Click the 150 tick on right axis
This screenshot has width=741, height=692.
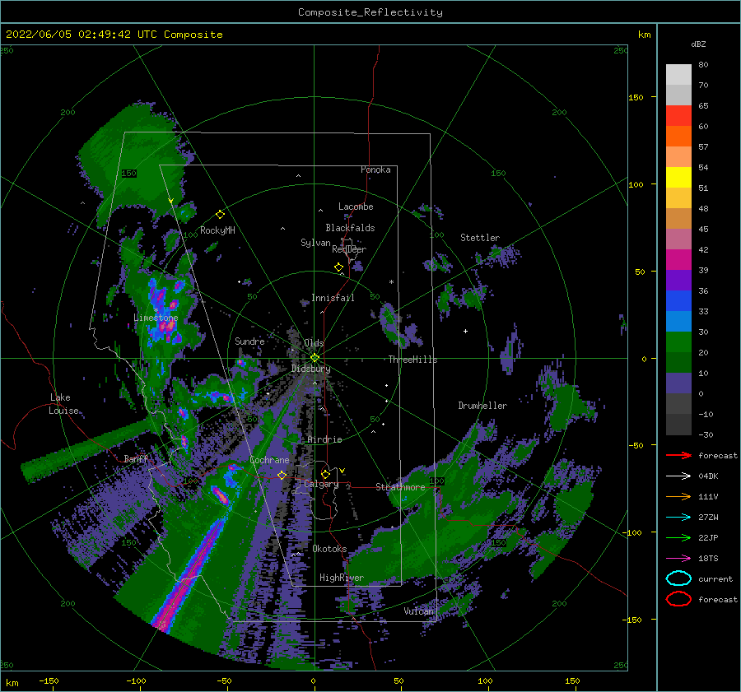point(636,97)
